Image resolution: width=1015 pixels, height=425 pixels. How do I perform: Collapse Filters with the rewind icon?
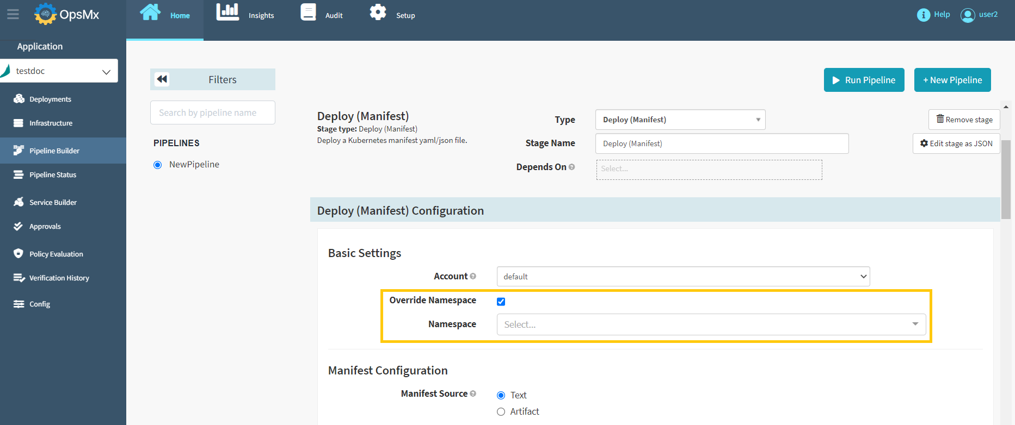tap(162, 79)
